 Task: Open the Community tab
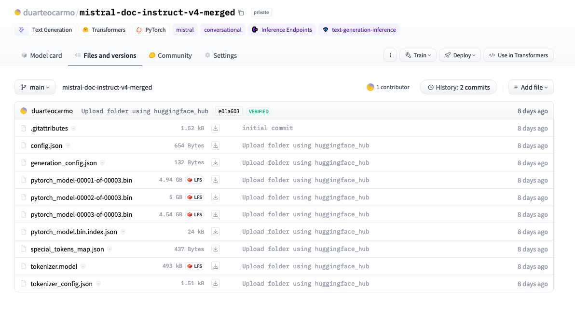tap(170, 55)
